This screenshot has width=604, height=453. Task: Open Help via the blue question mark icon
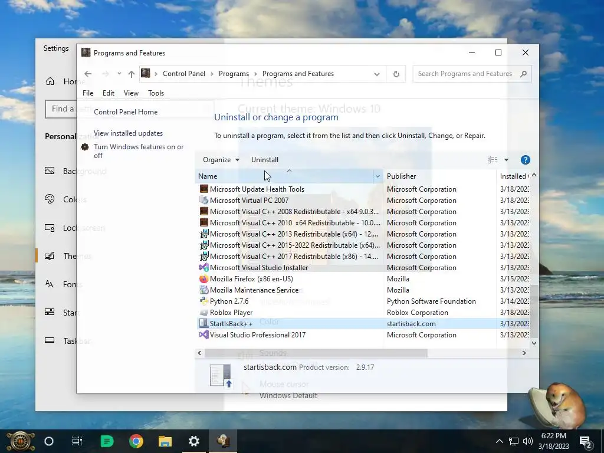tap(525, 160)
